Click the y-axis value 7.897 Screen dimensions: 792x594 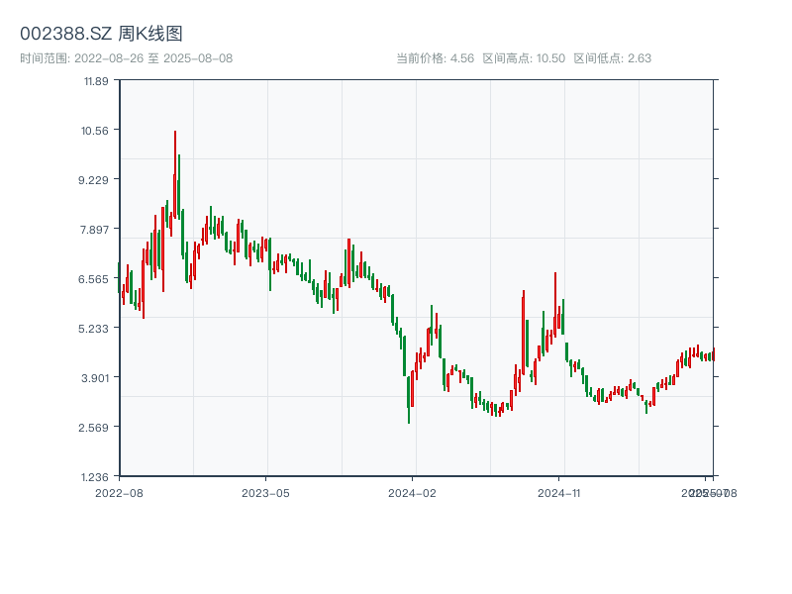[94, 230]
